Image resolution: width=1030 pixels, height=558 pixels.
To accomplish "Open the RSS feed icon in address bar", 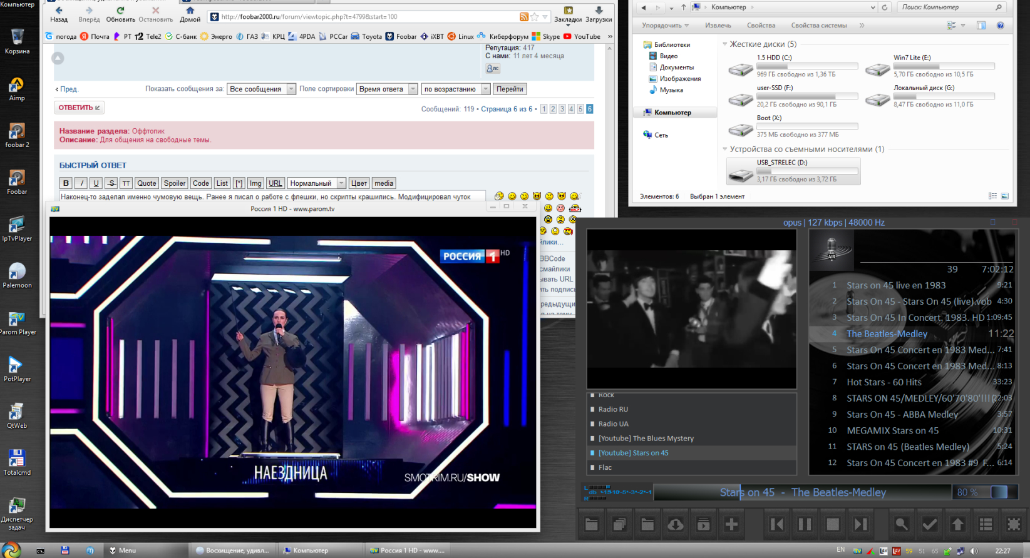I will tap(524, 17).
